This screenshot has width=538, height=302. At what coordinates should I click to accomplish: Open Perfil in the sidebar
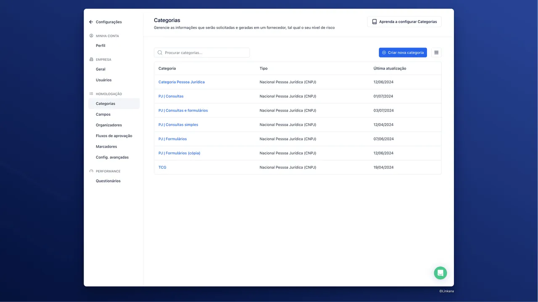point(100,46)
